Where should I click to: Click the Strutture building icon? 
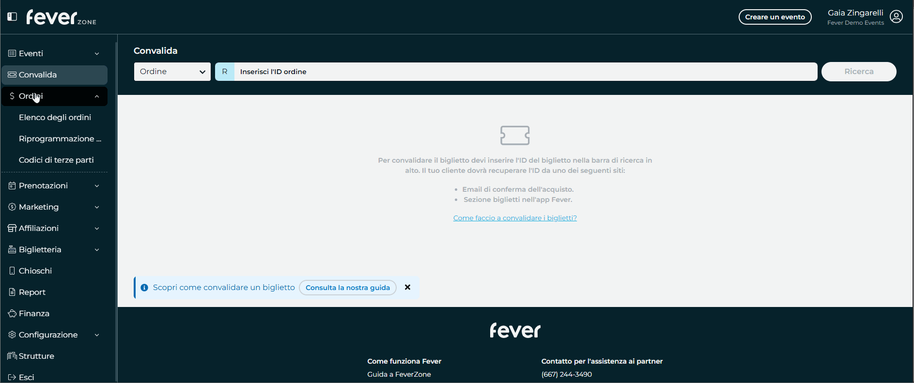12,356
